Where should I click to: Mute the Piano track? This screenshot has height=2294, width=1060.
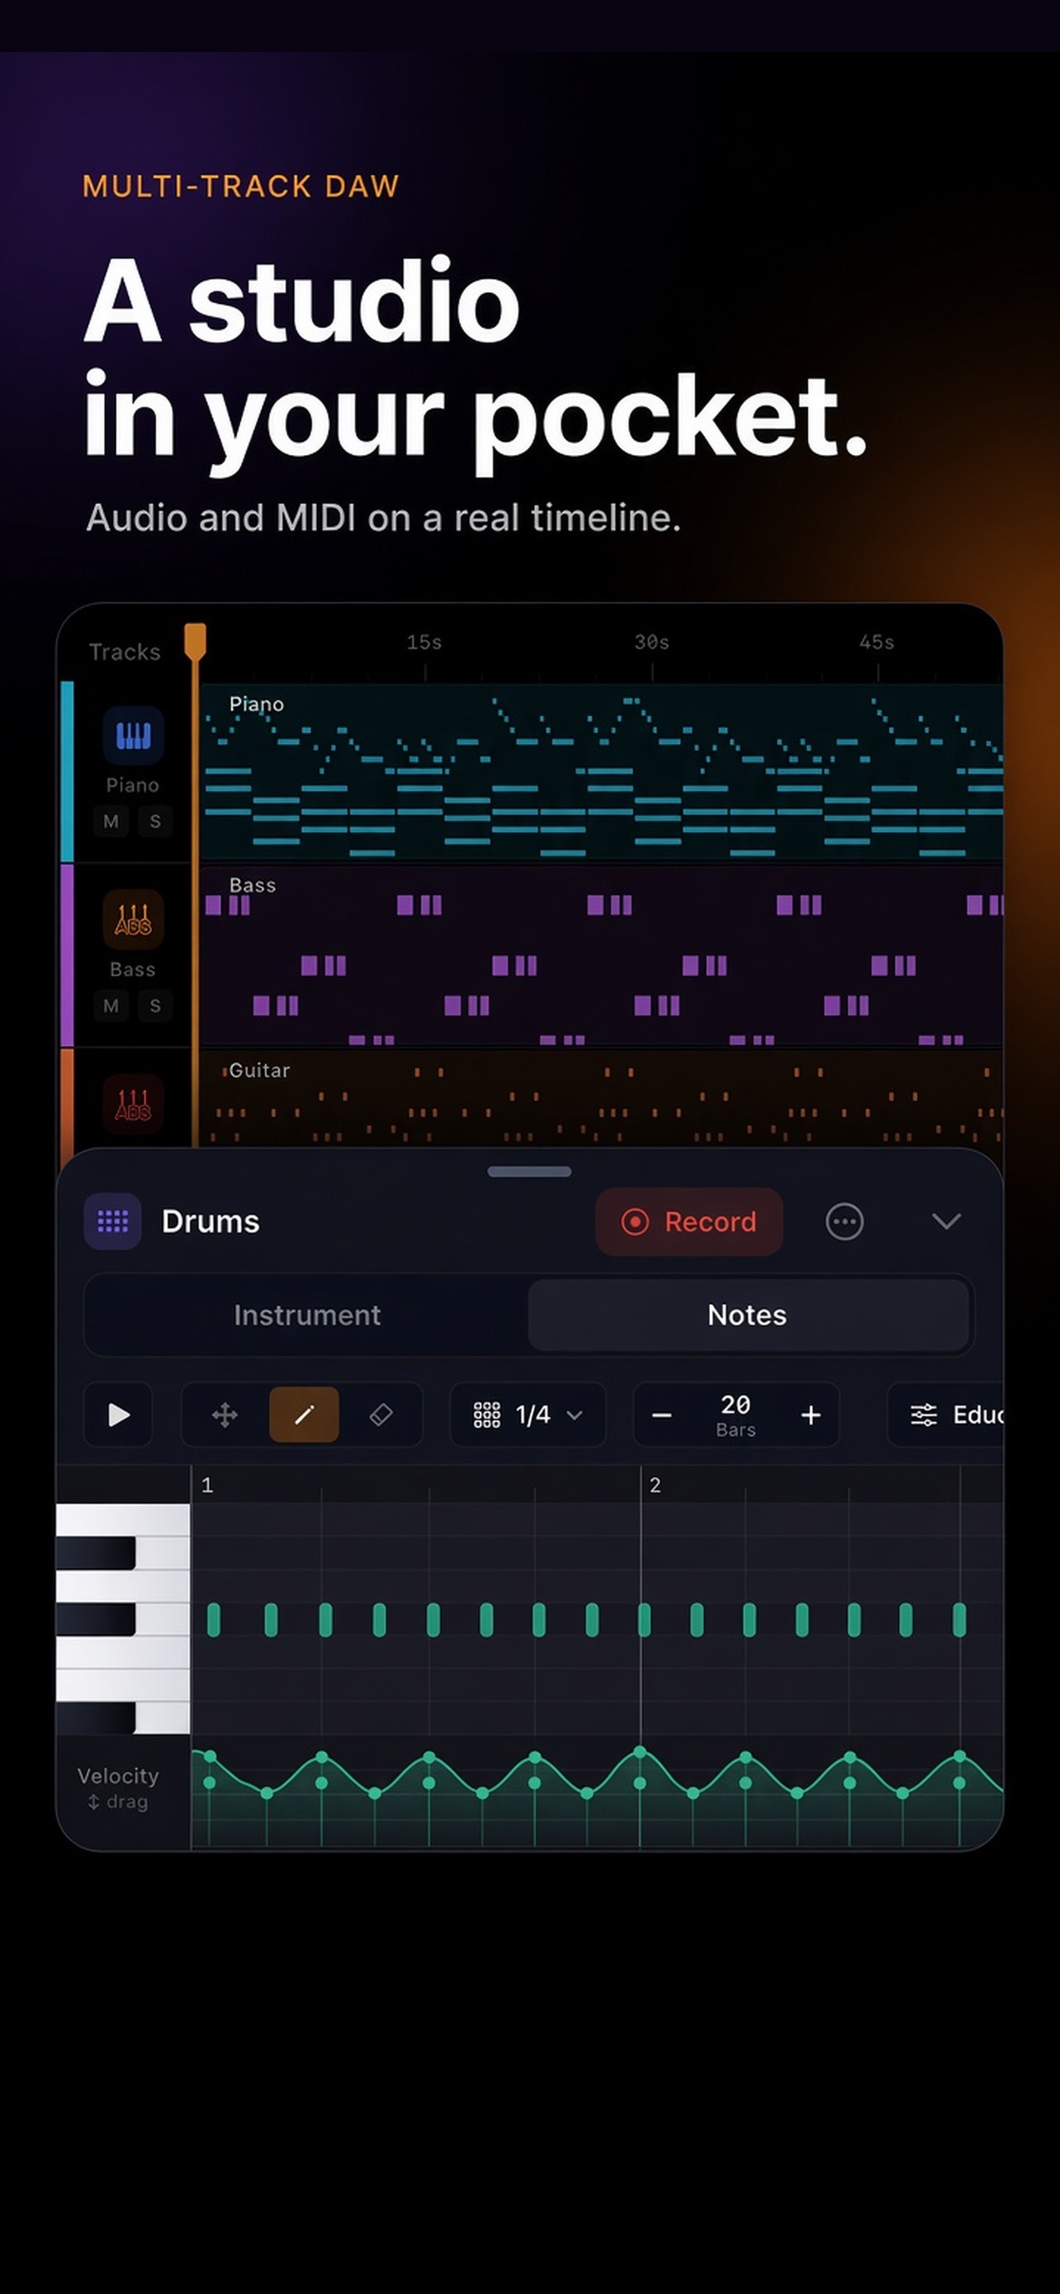111,821
